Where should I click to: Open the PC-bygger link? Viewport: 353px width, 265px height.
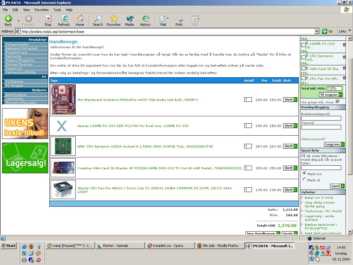[14, 85]
